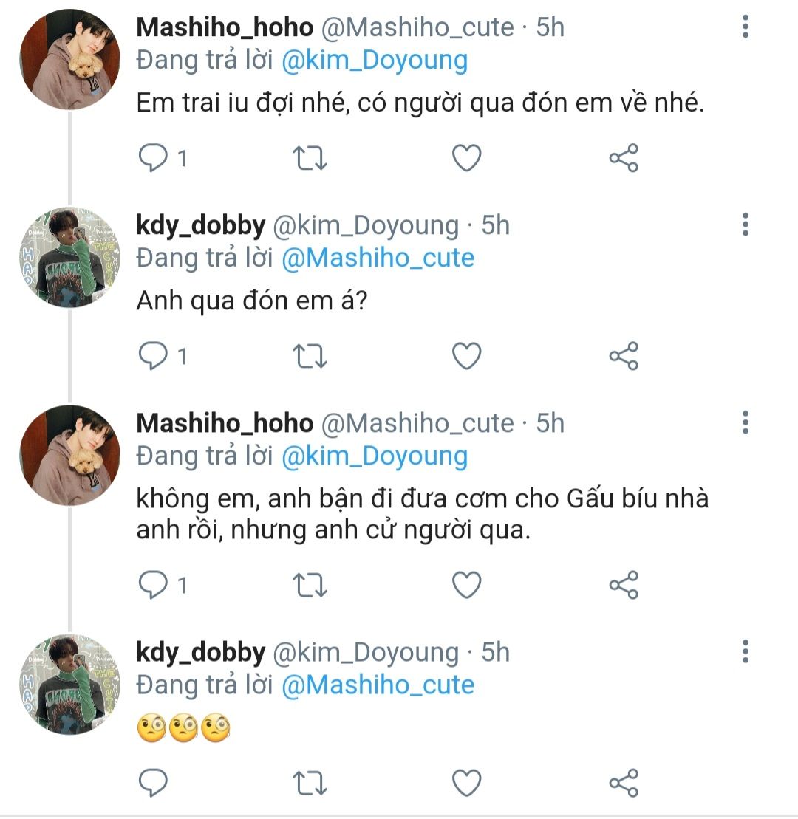The height and width of the screenshot is (819, 798).
Task: Share the "Anh qua đón em á?" tweet
Action: click(624, 357)
